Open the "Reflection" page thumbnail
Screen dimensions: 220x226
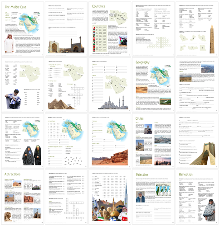coord(197,197)
